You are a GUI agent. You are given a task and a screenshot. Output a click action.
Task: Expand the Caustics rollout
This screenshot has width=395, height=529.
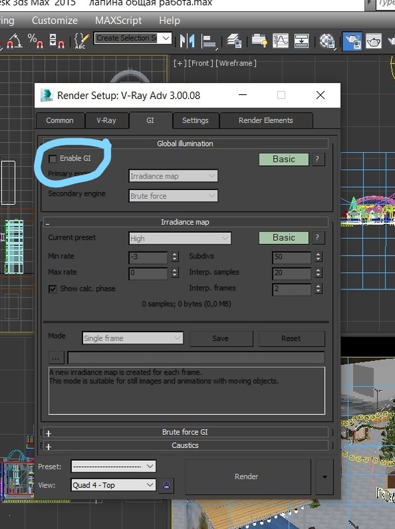[x=185, y=445]
